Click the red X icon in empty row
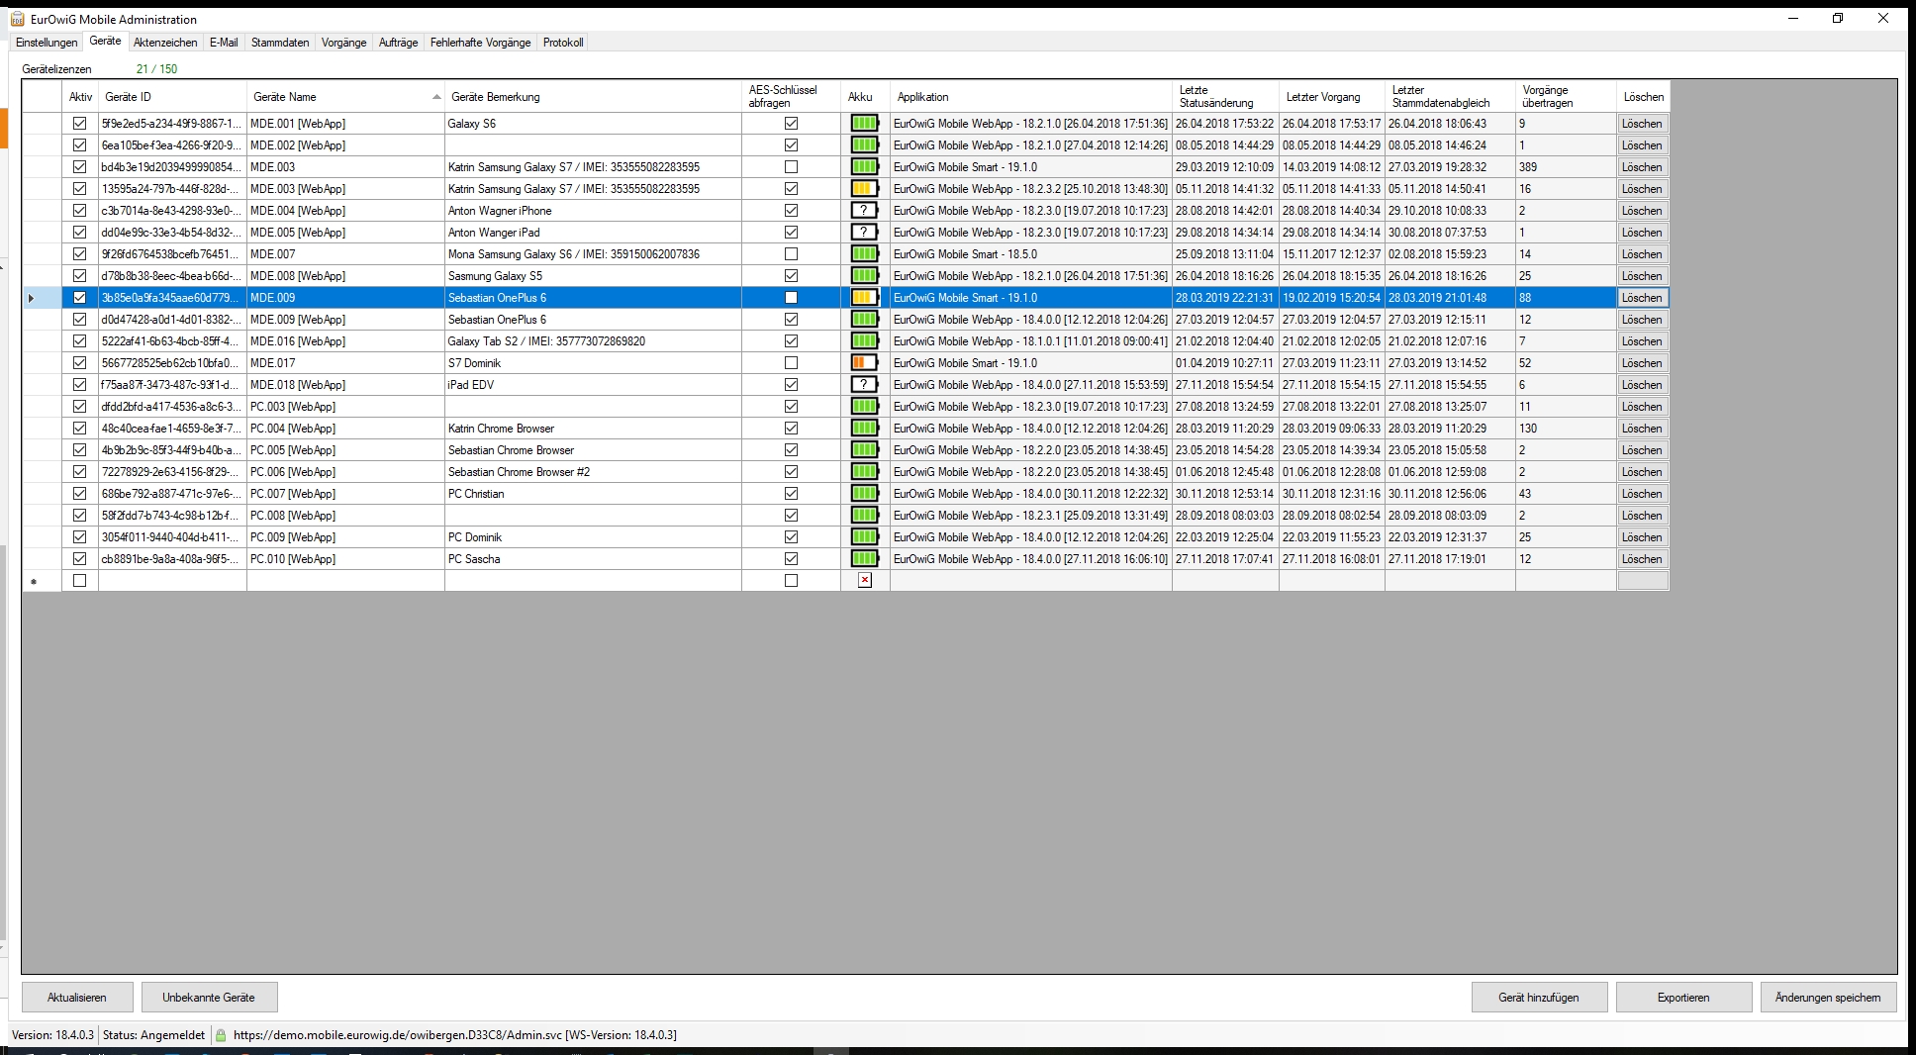Viewport: 1916px width, 1055px height. pyautogui.click(x=865, y=581)
